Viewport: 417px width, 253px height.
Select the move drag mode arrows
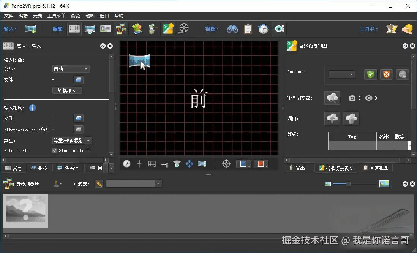[x=190, y=164]
